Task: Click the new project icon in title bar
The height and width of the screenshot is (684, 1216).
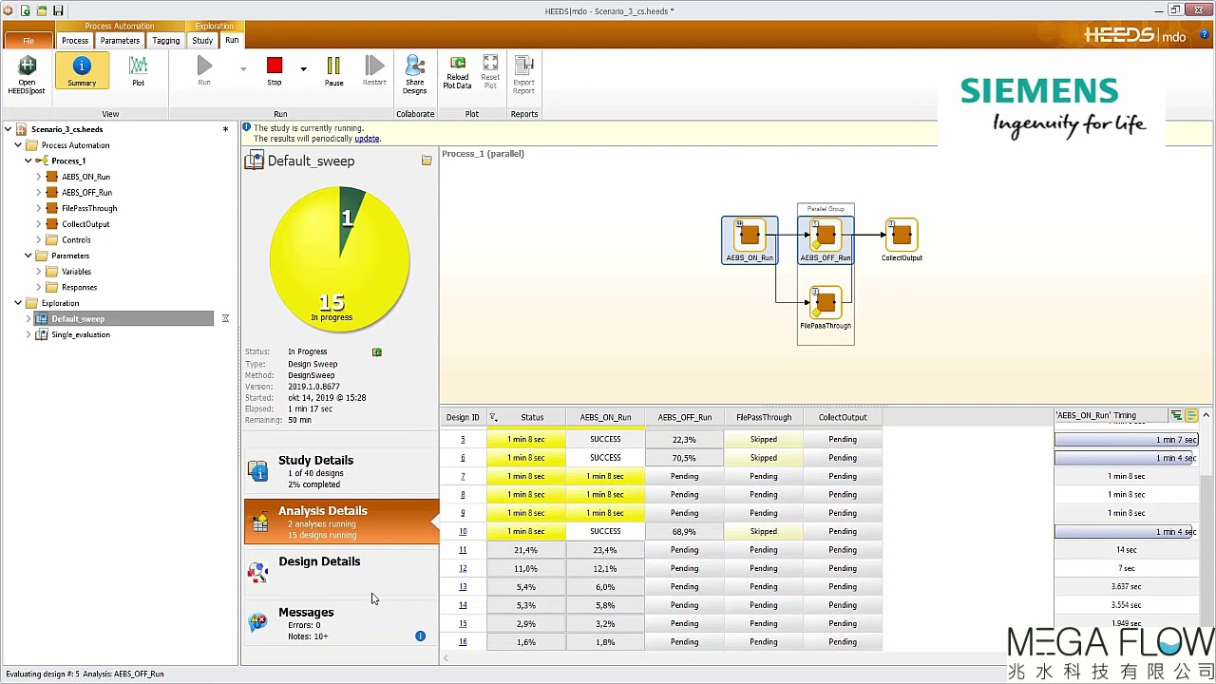Action: click(x=26, y=10)
